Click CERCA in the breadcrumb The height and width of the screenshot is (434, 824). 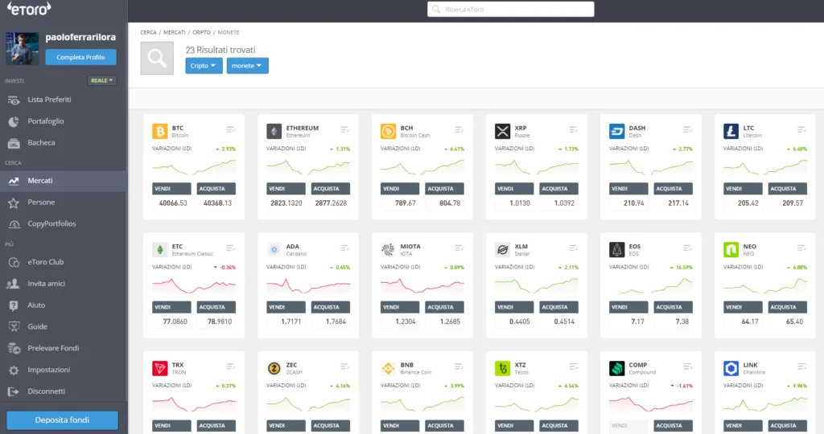tap(148, 32)
